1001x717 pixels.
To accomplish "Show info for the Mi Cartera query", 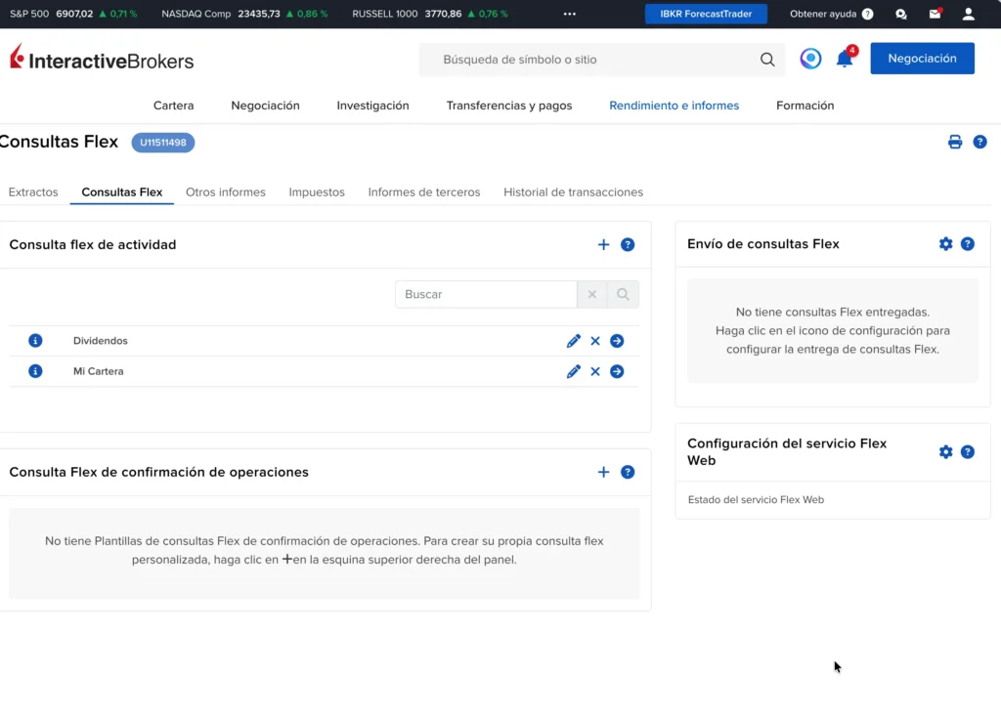I will tap(35, 371).
